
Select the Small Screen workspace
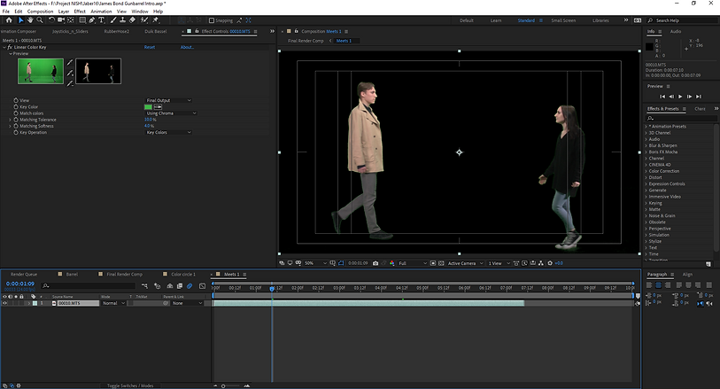tap(563, 20)
